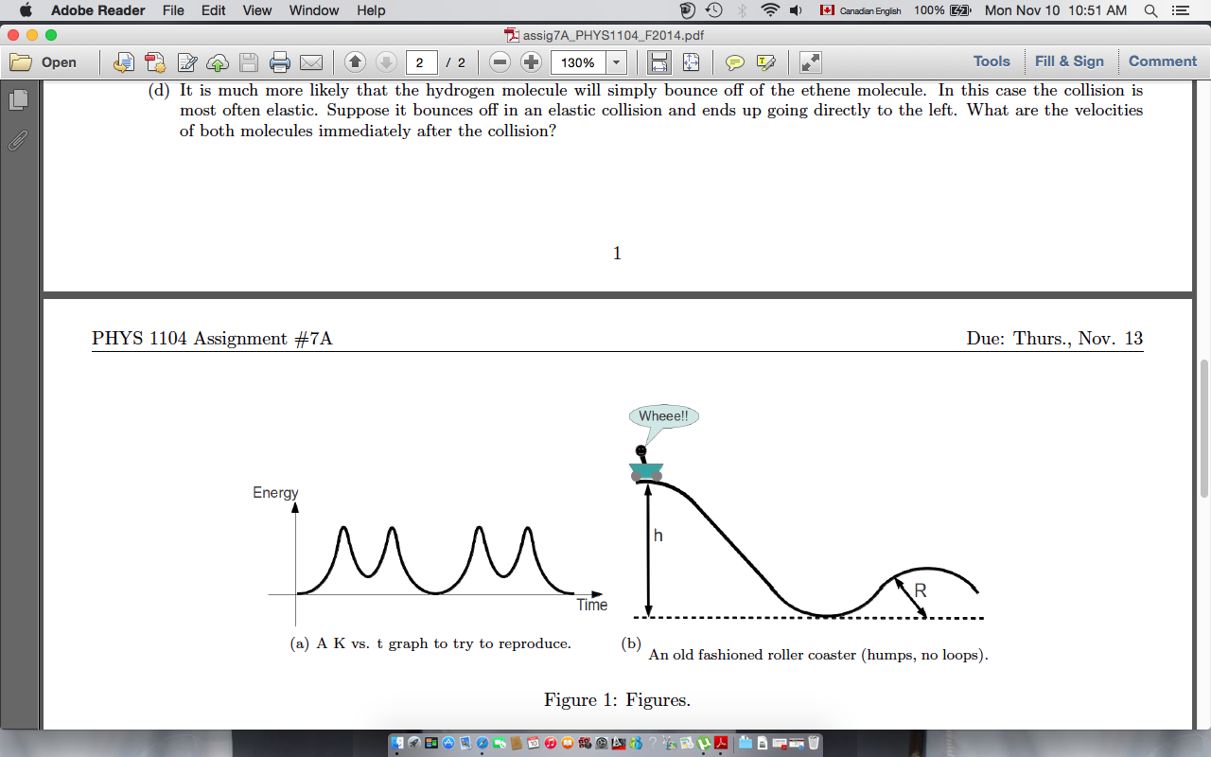
Task: Click the Open file button
Action: click(x=44, y=62)
